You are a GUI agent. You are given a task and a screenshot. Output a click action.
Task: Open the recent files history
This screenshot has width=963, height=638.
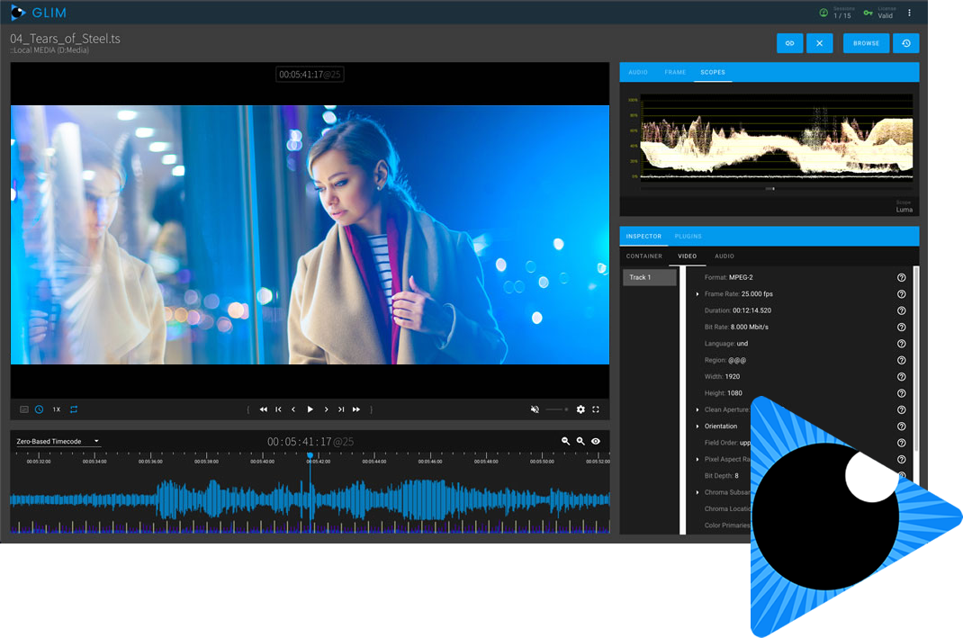click(905, 43)
